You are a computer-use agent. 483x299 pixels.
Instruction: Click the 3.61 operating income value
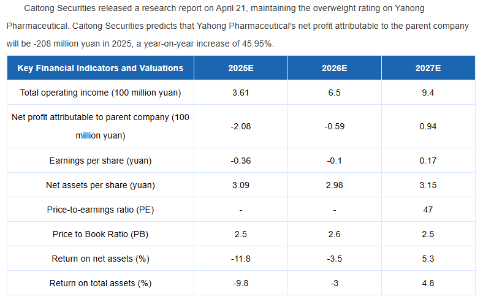[x=240, y=93]
